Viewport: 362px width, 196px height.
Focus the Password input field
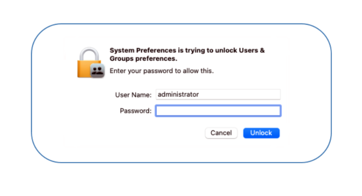[x=218, y=111]
